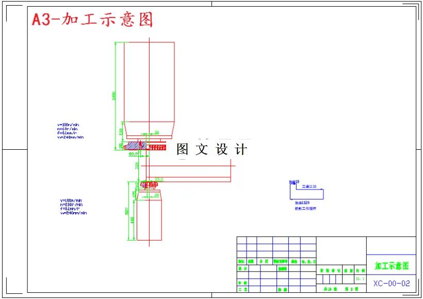Viewport: 423px width, 299px height.
Task: Click the XC-00-02 drawing number
Action: (x=392, y=282)
